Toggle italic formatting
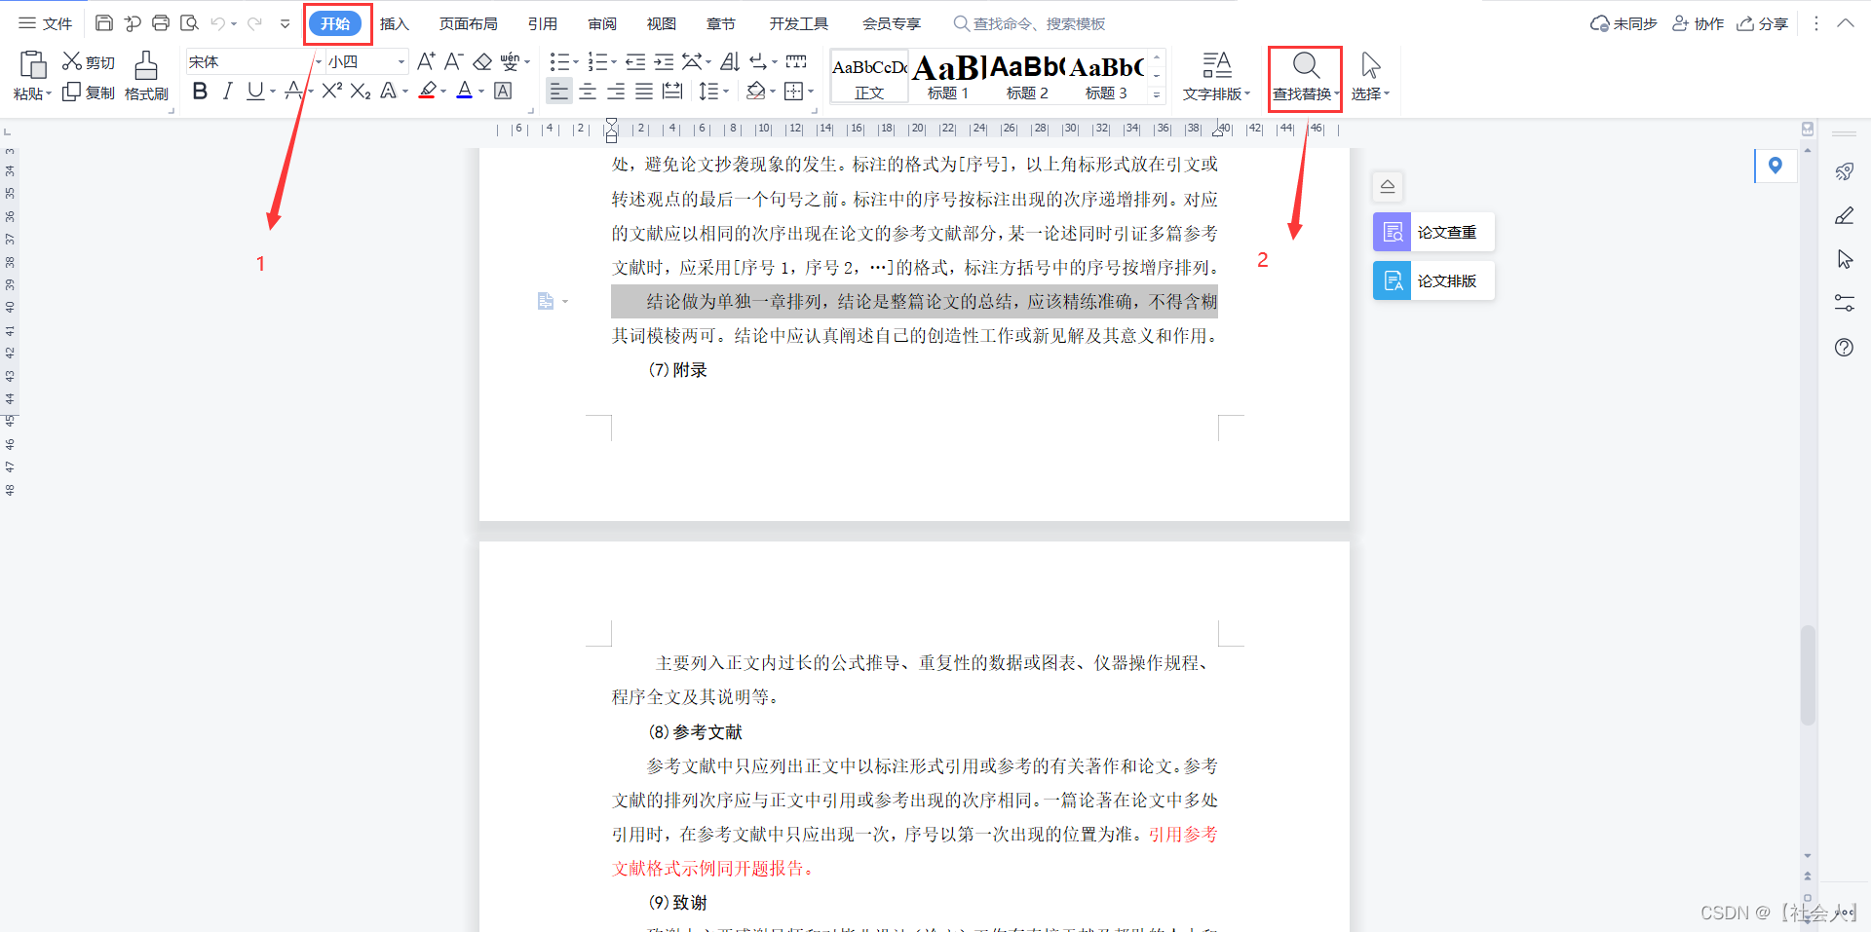 click(227, 91)
